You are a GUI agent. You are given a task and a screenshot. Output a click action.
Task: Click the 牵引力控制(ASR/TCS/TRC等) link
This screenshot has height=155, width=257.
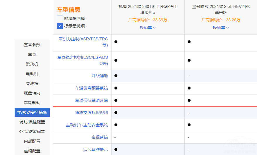[83, 42]
